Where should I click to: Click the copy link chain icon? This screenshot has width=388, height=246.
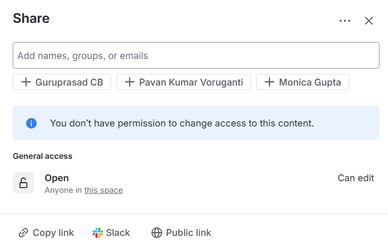(x=23, y=233)
